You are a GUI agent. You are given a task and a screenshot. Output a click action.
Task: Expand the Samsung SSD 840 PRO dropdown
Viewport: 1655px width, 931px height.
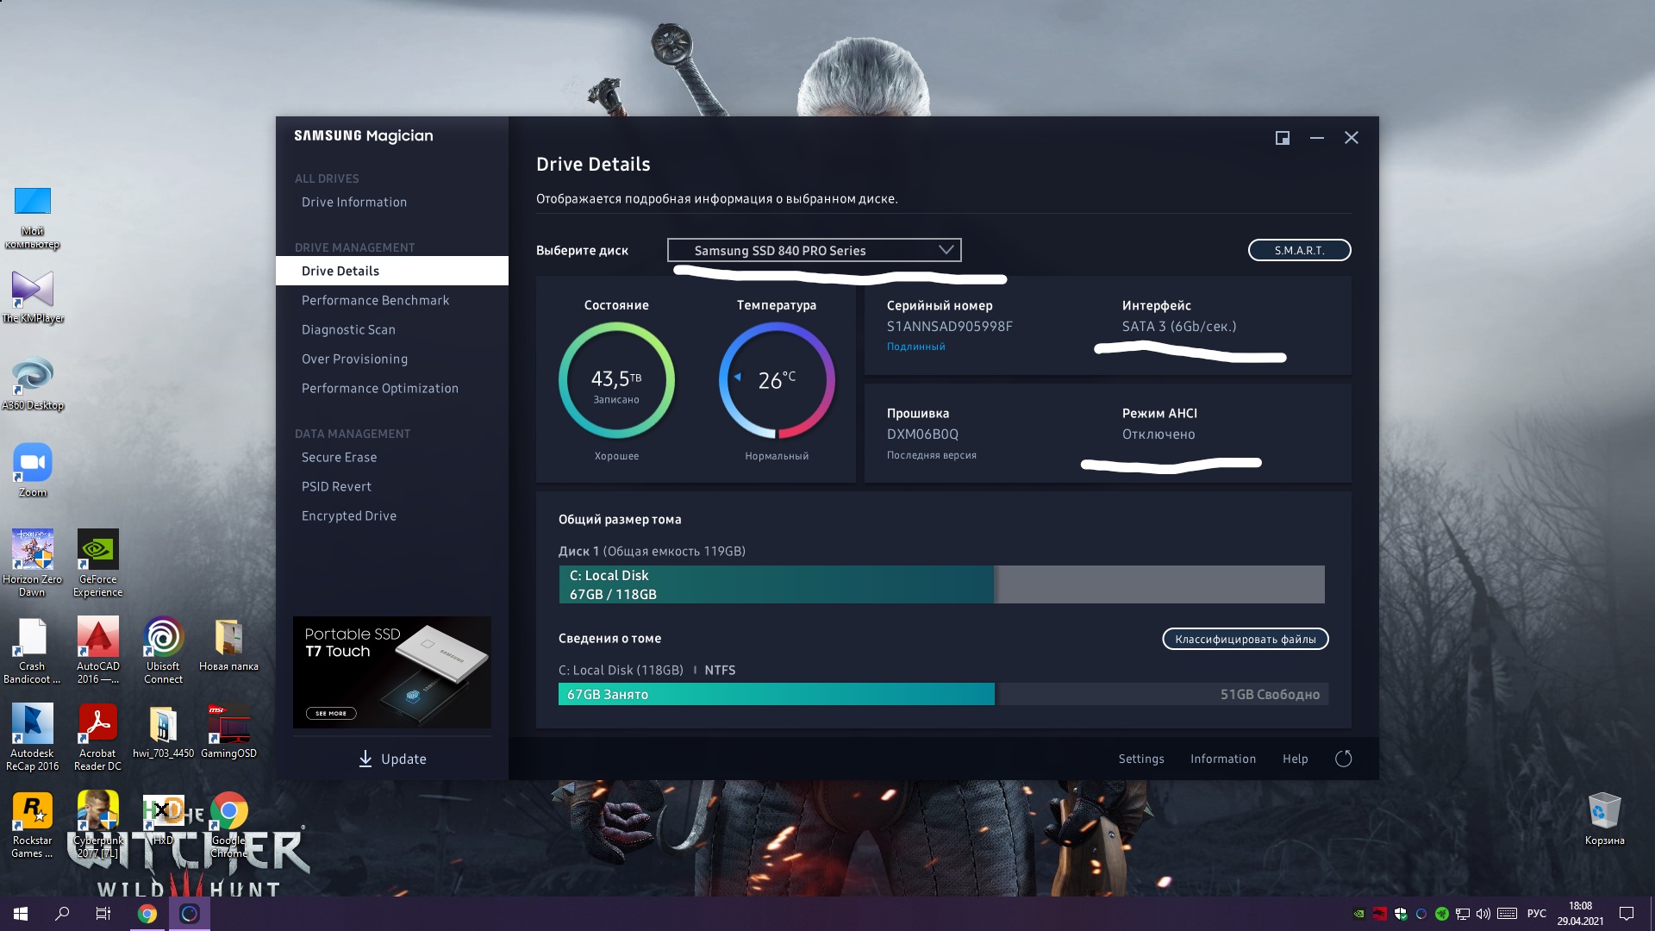(x=813, y=250)
